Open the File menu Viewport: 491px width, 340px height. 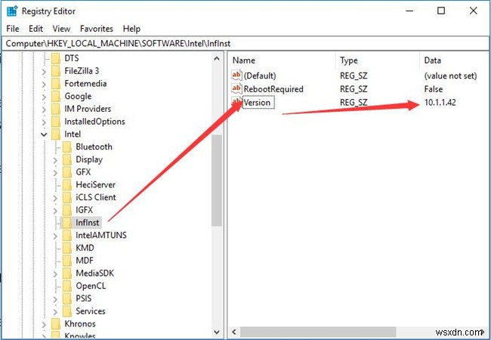[13, 29]
